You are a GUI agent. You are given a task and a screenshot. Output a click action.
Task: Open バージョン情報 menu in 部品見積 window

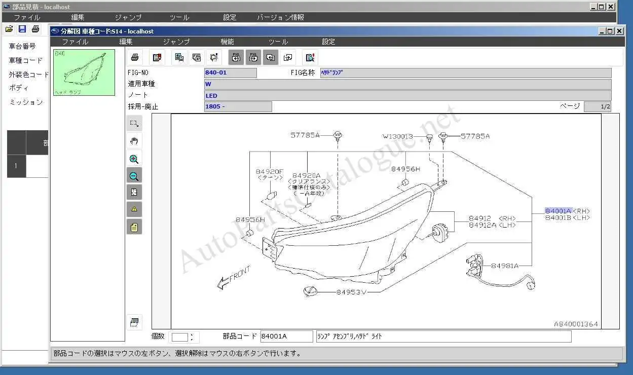point(280,17)
